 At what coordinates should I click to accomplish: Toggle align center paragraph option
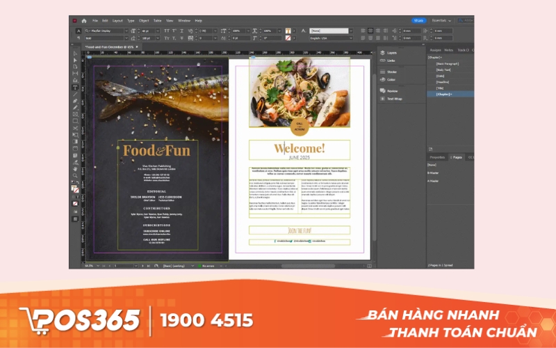pos(370,31)
